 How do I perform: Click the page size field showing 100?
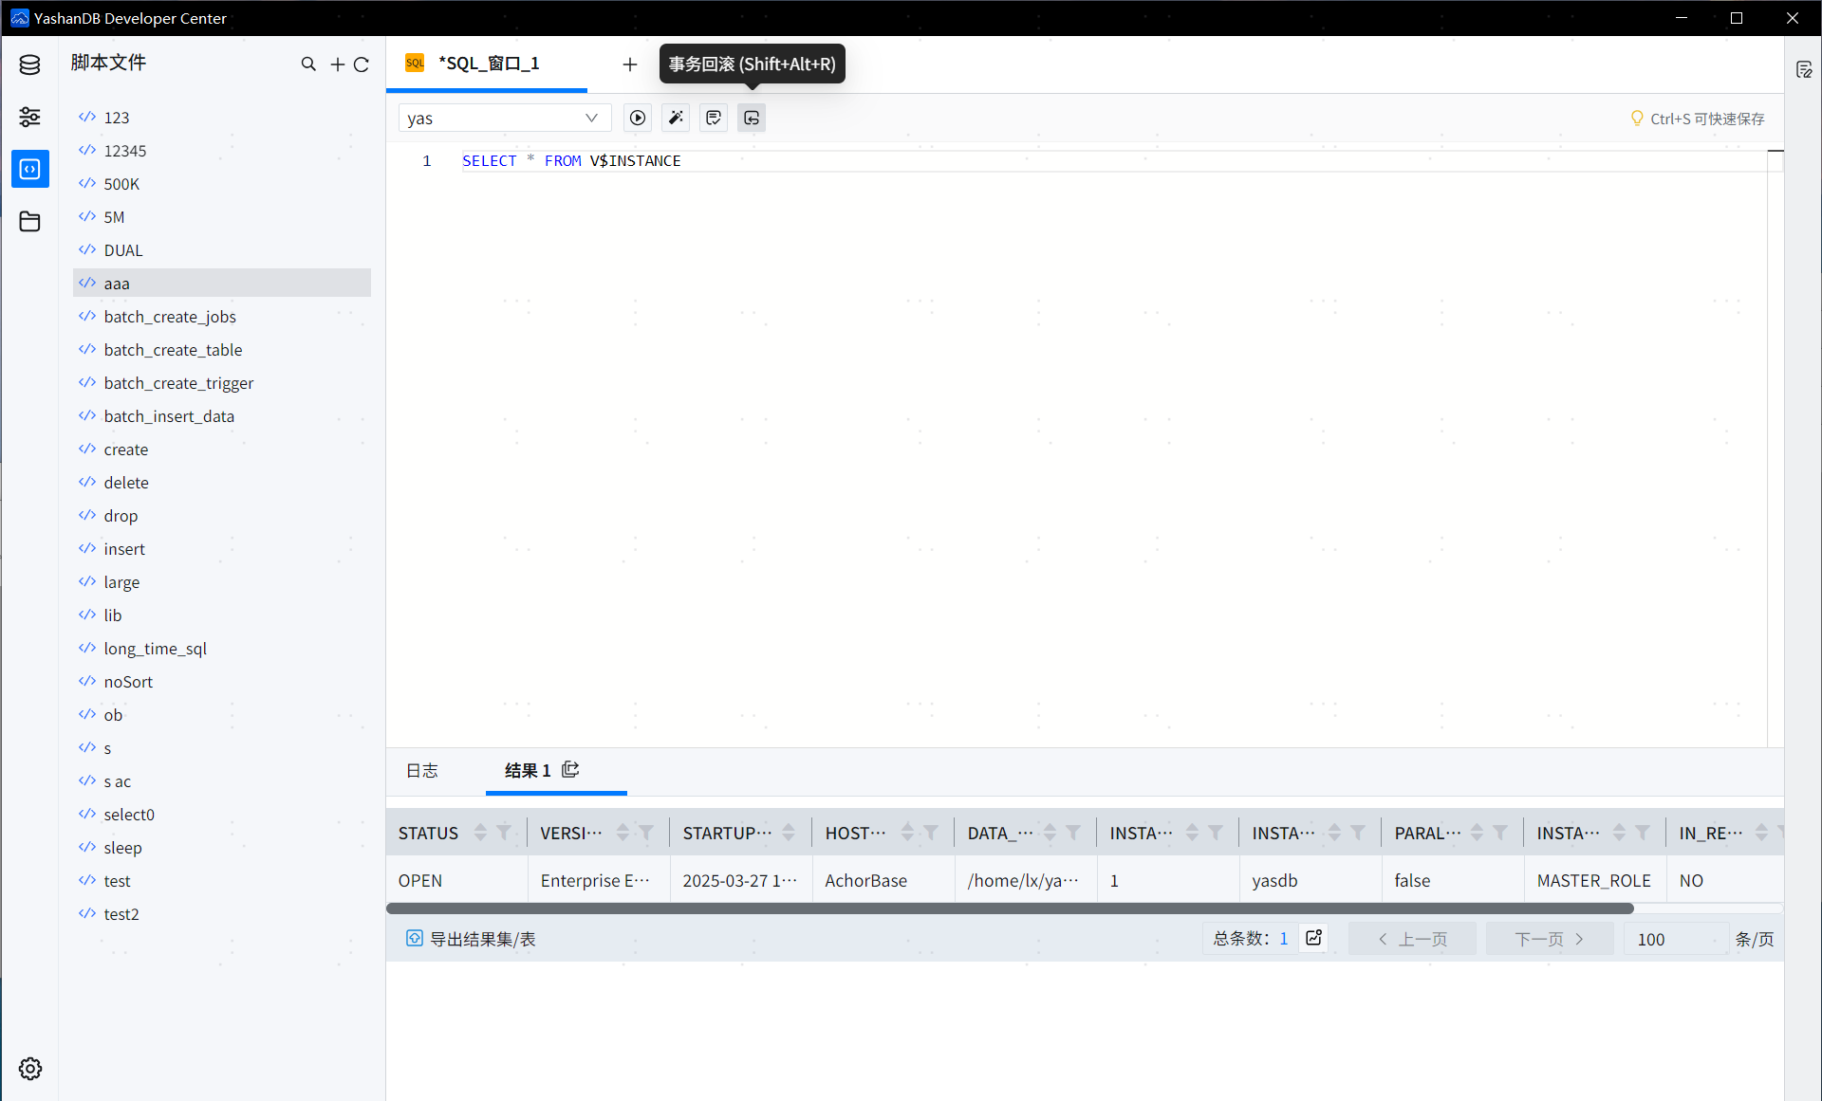tap(1675, 939)
